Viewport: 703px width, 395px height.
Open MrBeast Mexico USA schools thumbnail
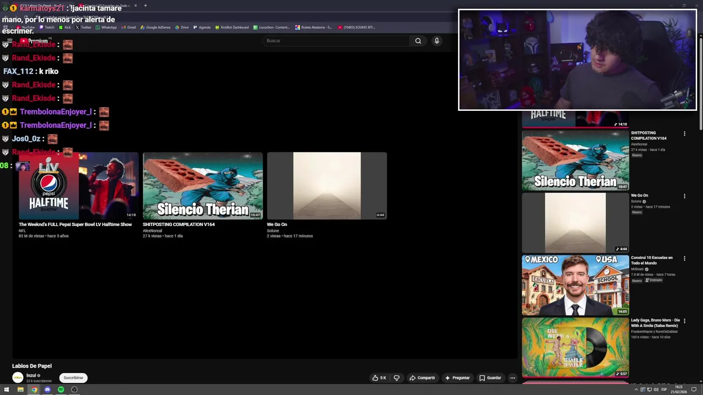tap(575, 285)
